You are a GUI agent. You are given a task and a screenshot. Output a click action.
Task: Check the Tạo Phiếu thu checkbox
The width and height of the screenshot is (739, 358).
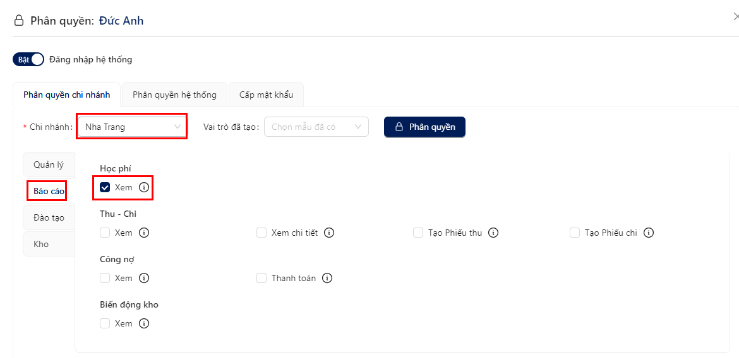pyautogui.click(x=418, y=233)
